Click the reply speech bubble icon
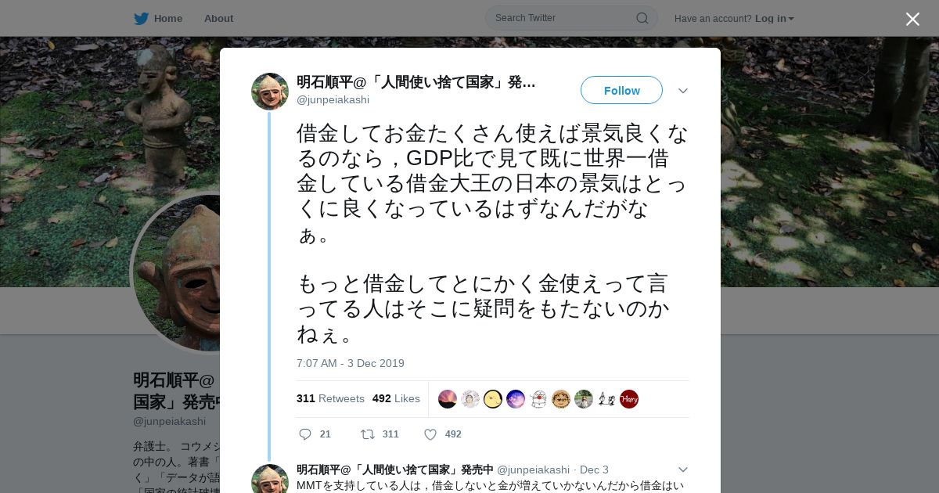This screenshot has height=493, width=939. [305, 434]
